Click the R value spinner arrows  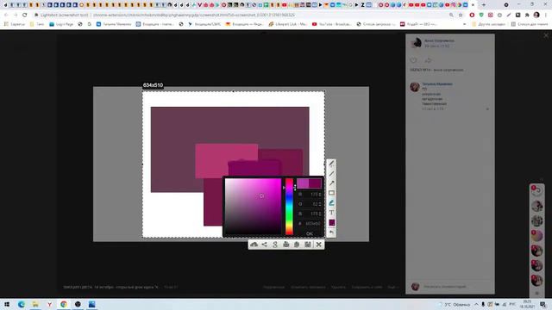point(320,194)
